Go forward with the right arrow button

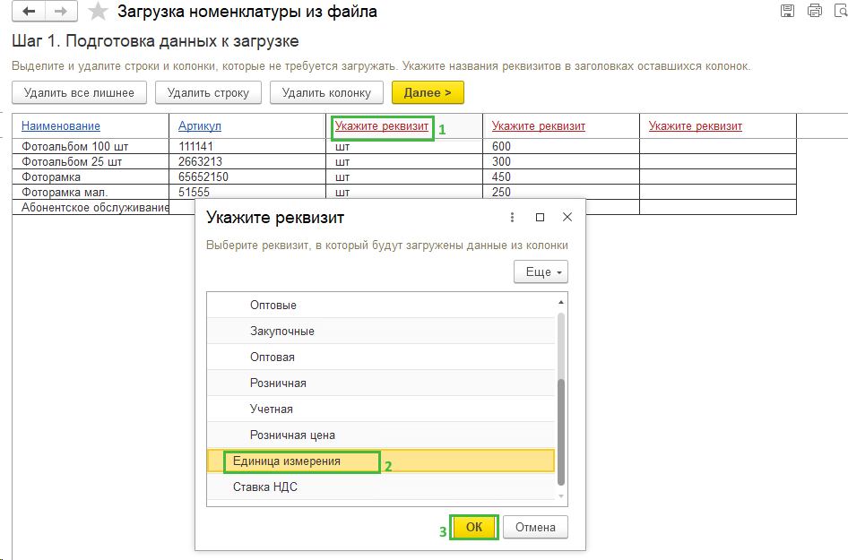pyautogui.click(x=61, y=11)
